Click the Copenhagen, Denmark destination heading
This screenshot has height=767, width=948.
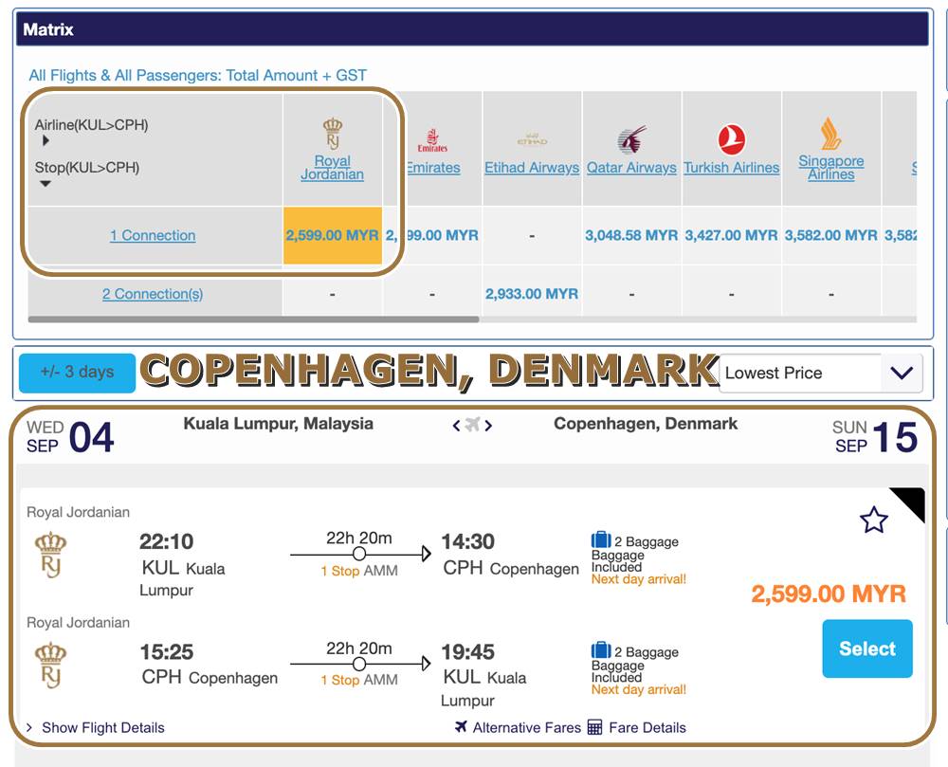[x=646, y=424]
